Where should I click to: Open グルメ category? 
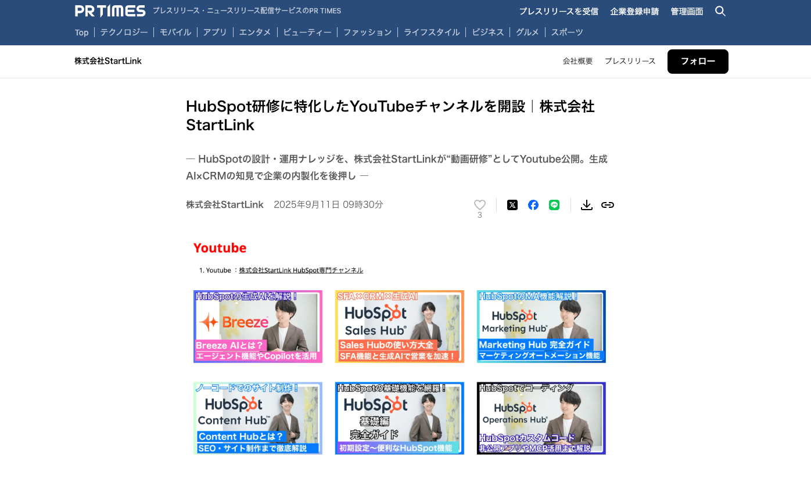point(527,33)
